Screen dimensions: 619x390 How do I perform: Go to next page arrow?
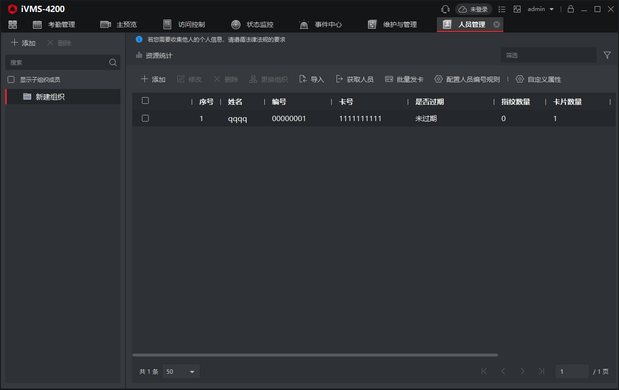tap(522, 371)
